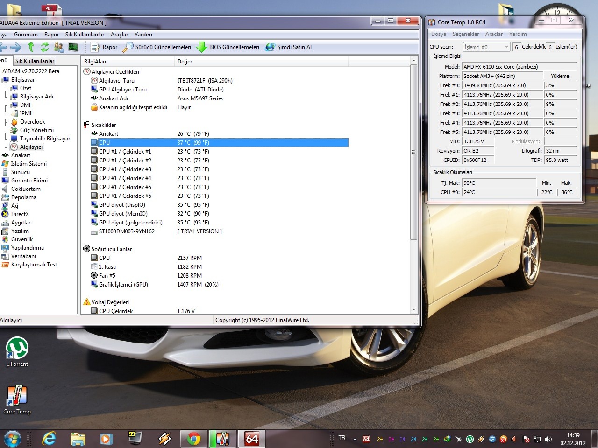Image resolution: width=598 pixels, height=448 pixels.
Task: Open the Yardım menu in AIDA64
Action: (x=143, y=35)
